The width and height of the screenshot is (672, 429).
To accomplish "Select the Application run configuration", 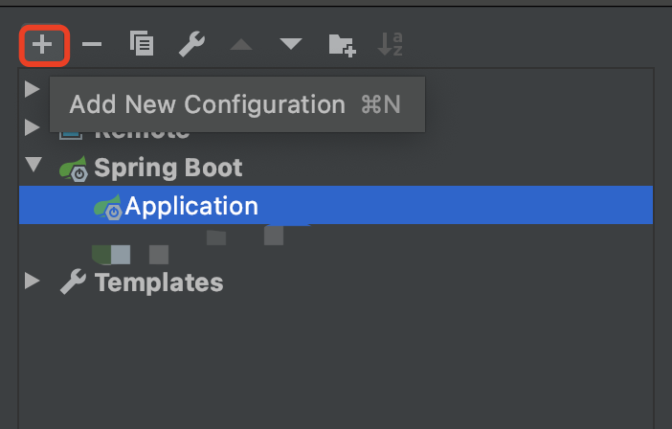I will 336,205.
